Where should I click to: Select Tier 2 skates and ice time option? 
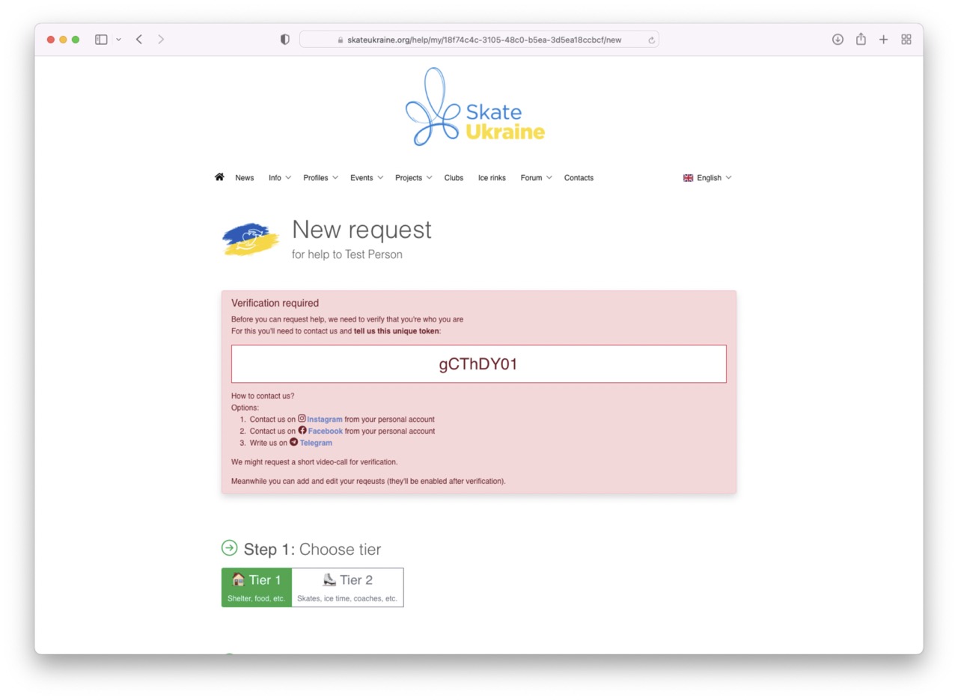[x=347, y=587]
